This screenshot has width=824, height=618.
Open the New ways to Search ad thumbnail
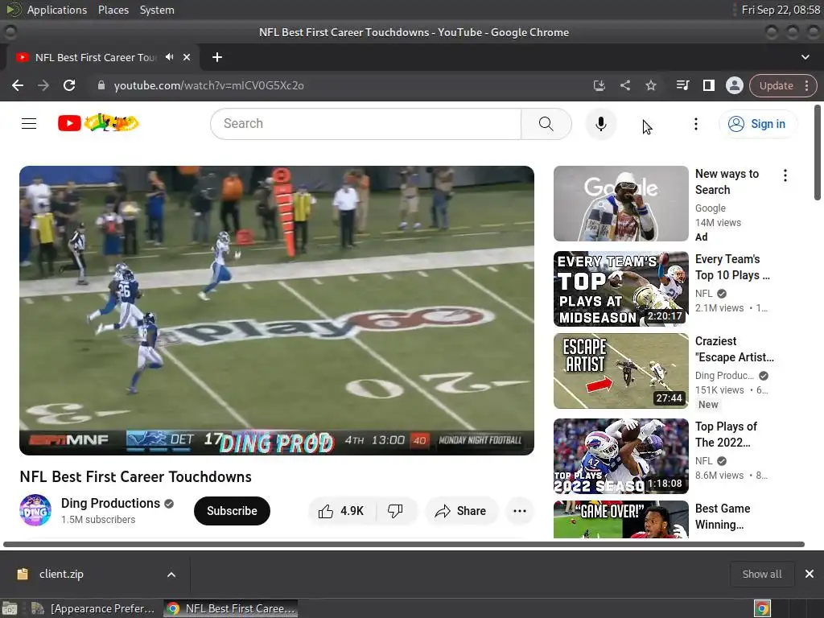[620, 204]
